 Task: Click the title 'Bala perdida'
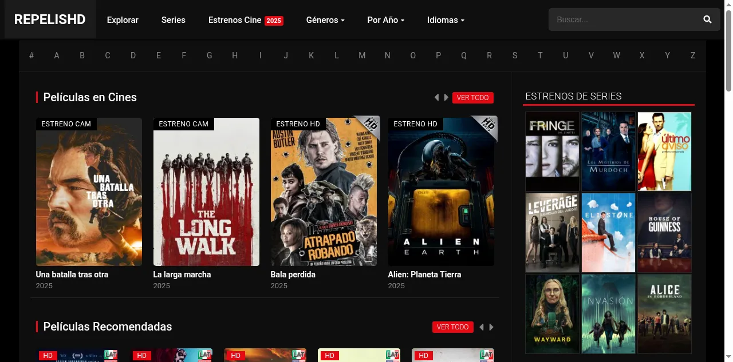click(x=293, y=275)
